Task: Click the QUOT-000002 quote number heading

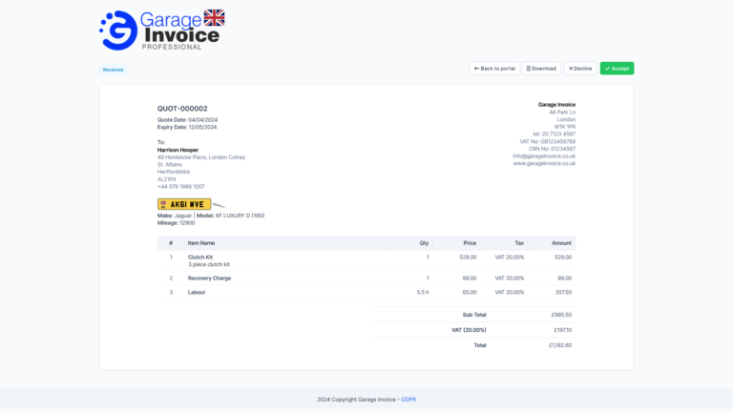Action: [182, 109]
